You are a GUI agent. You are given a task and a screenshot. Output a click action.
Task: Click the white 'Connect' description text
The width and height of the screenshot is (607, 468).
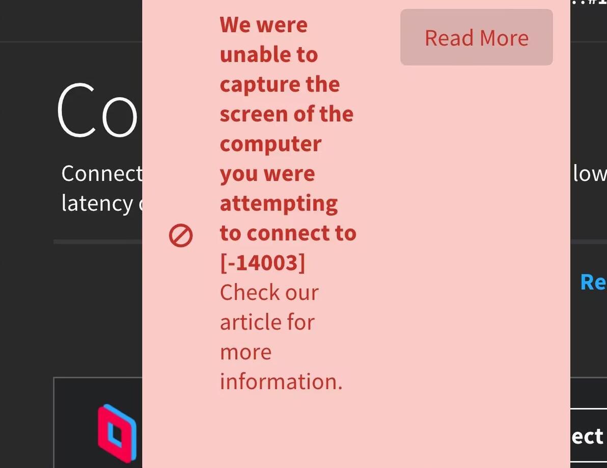101,174
